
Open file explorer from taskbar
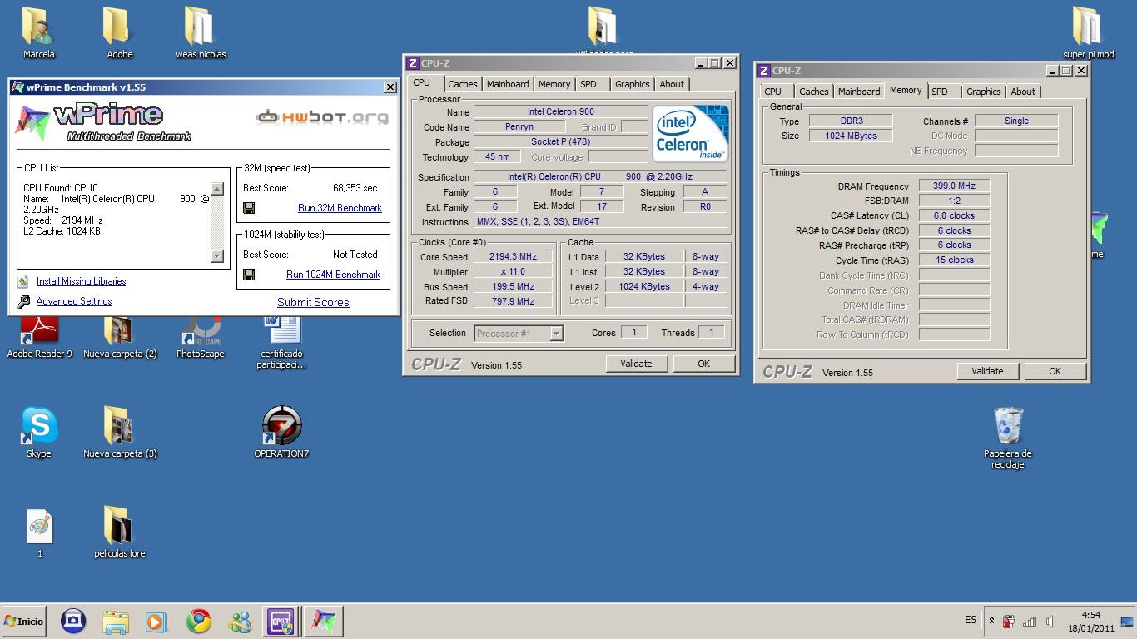pos(116,621)
